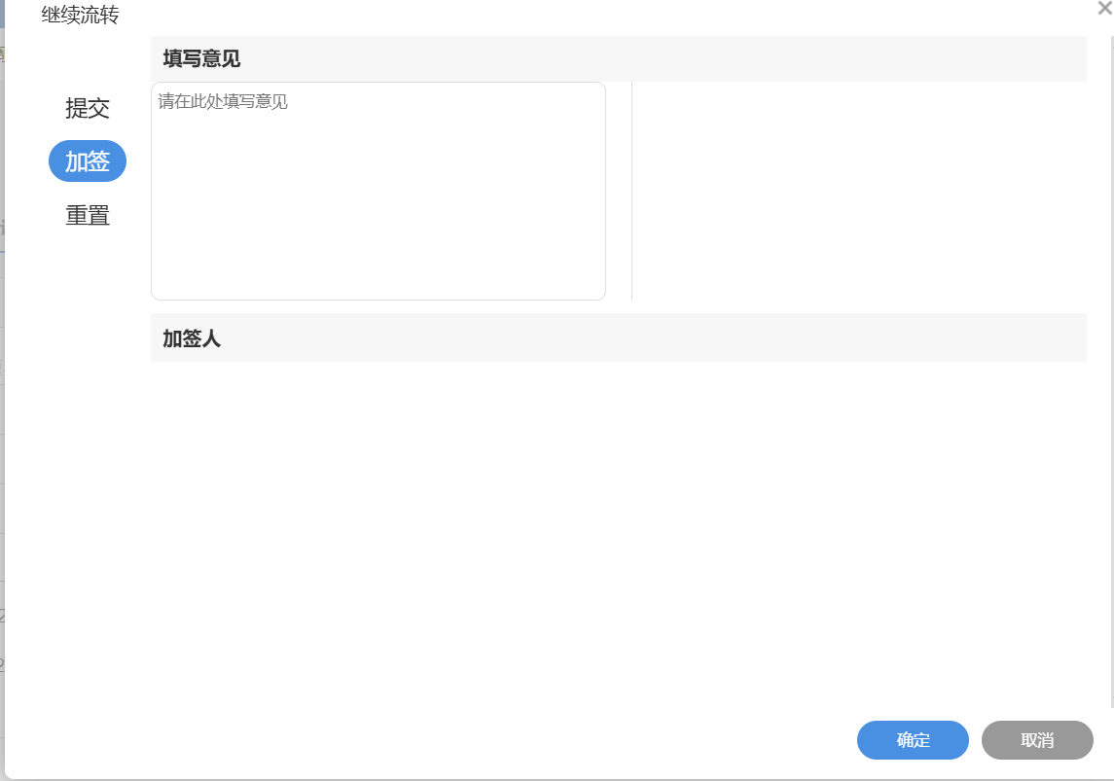Click the 加签人 section header
Image resolution: width=1114 pixels, height=781 pixels.
point(192,338)
